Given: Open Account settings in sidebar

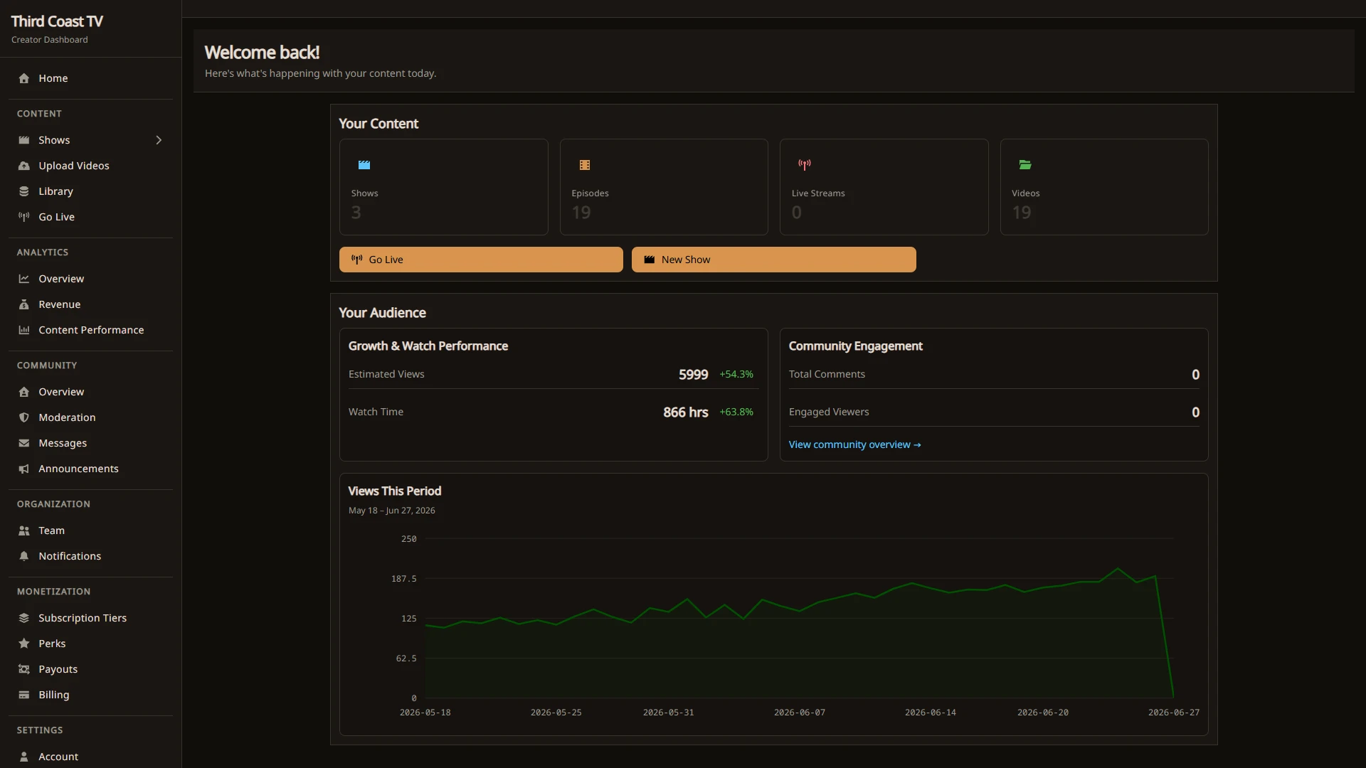Looking at the screenshot, I should (91, 757).
